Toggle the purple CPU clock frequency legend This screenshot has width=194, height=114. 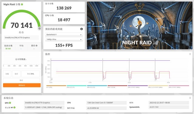(x=138, y=87)
